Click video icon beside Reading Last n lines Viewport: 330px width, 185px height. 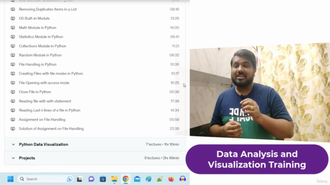pos(13,110)
